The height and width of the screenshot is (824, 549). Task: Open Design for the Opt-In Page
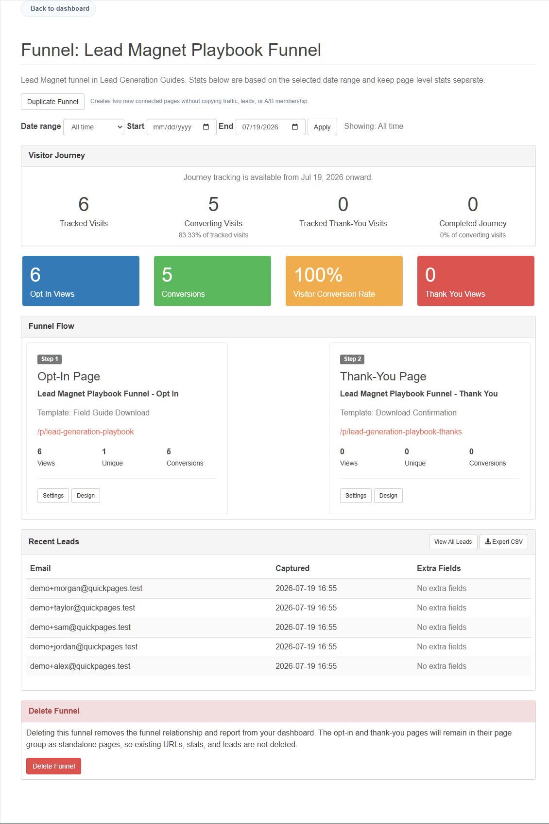(x=86, y=496)
